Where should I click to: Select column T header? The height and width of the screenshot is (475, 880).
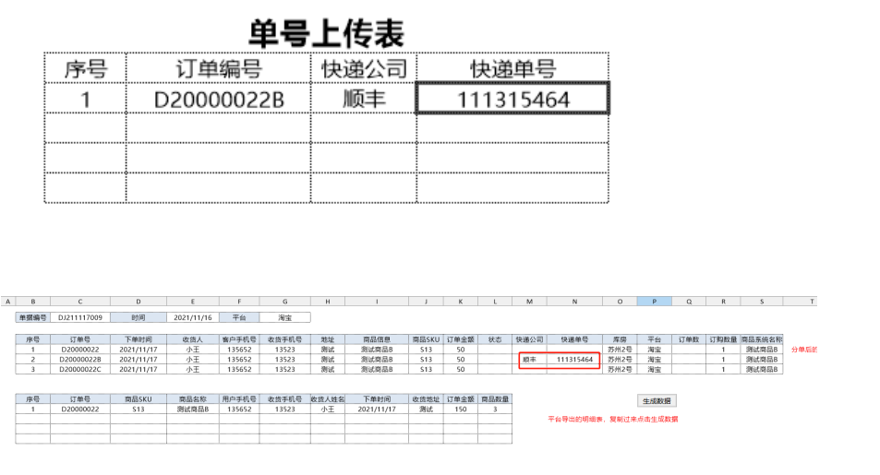coord(812,302)
